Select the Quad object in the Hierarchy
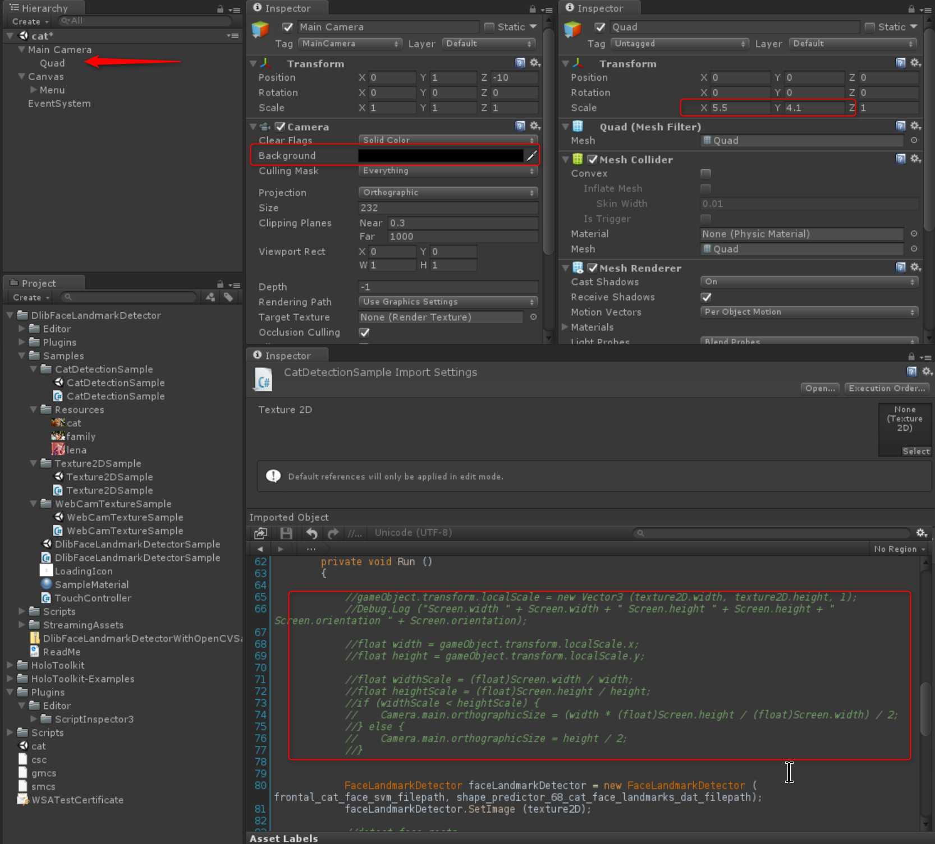935x844 pixels. pos(52,63)
